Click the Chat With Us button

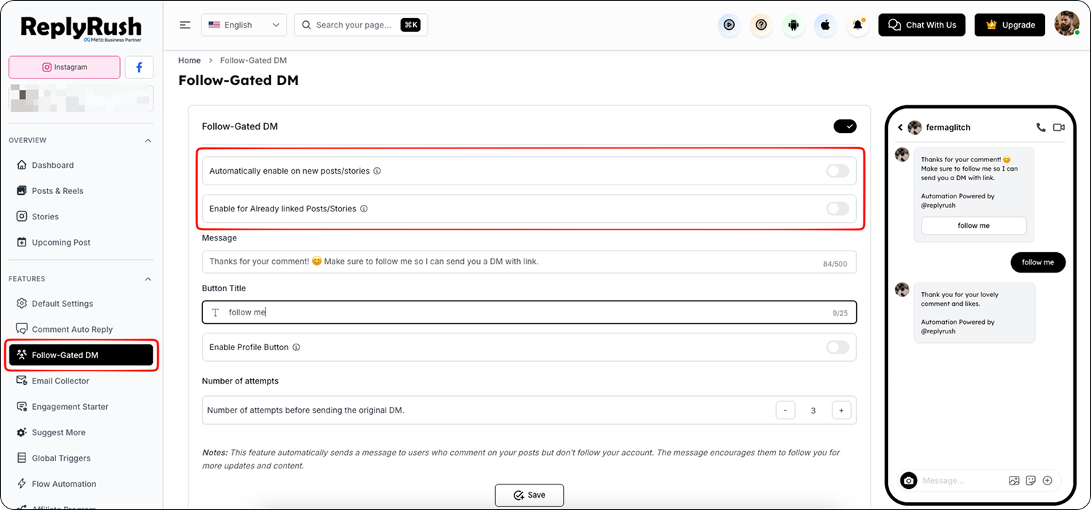click(922, 25)
